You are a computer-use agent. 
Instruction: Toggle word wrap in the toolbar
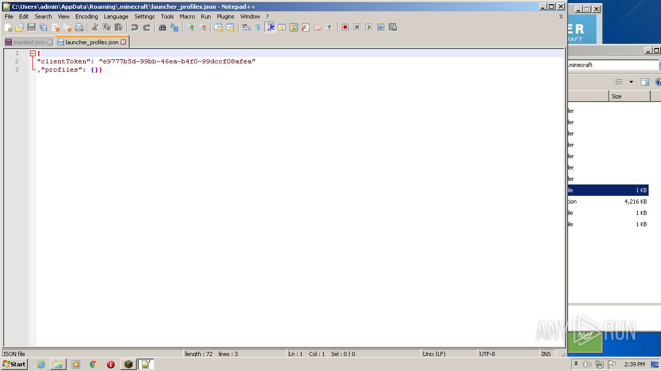point(246,27)
